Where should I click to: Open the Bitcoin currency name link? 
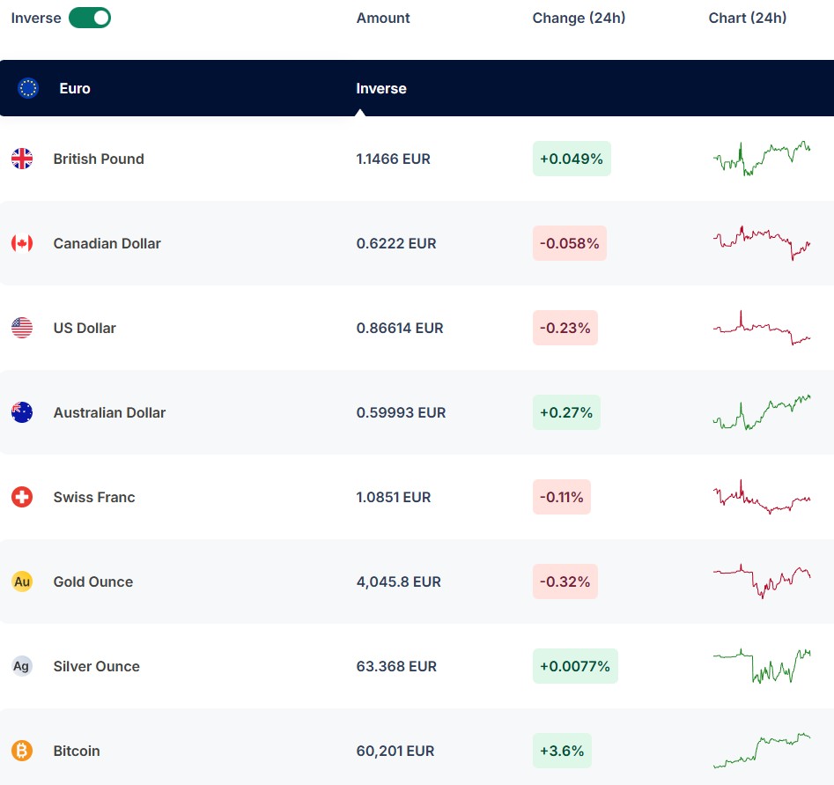77,751
